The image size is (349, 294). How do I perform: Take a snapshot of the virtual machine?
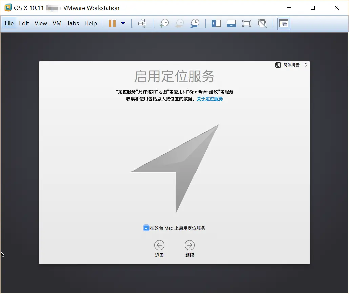coord(164,23)
